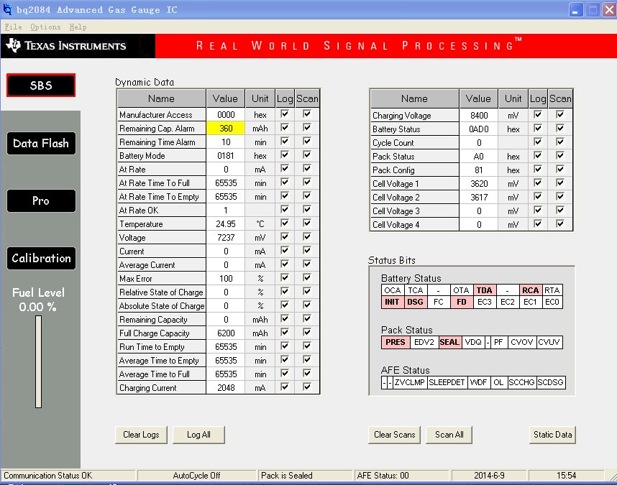Click the Charging Voltage value 8400
Screen dimensions: 617x485
(479, 115)
